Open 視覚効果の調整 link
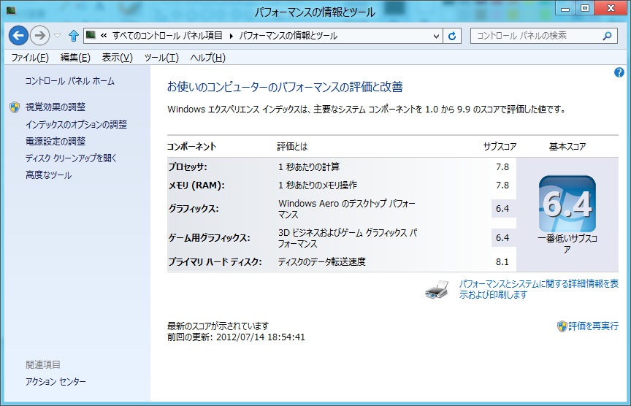This screenshot has width=631, height=406. 56,107
